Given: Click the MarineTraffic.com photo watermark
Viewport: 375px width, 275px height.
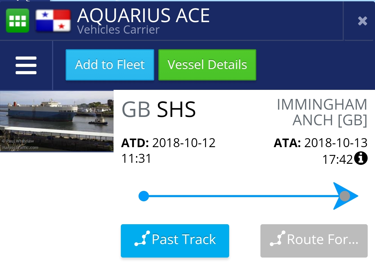Looking at the screenshot, I should tap(20, 148).
